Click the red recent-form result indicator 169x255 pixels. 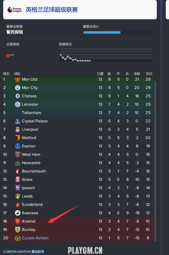[8, 56]
